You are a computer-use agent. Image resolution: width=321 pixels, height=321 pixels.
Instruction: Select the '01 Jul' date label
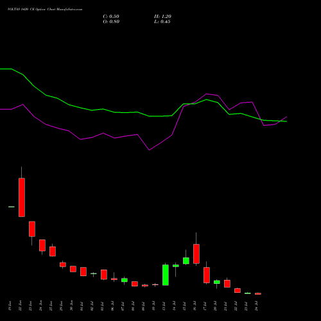82,306
